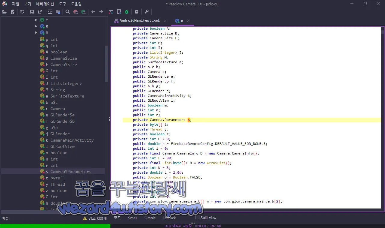Open text search with magnifier icon
The height and width of the screenshot is (228, 385).
click(68, 12)
